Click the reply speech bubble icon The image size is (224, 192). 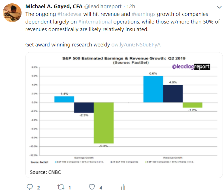click(30, 187)
